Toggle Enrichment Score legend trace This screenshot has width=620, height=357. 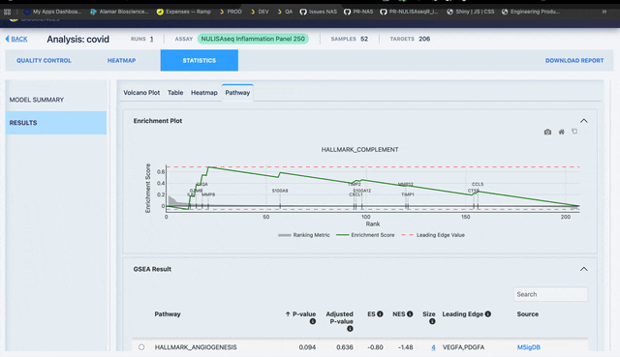(x=365, y=235)
